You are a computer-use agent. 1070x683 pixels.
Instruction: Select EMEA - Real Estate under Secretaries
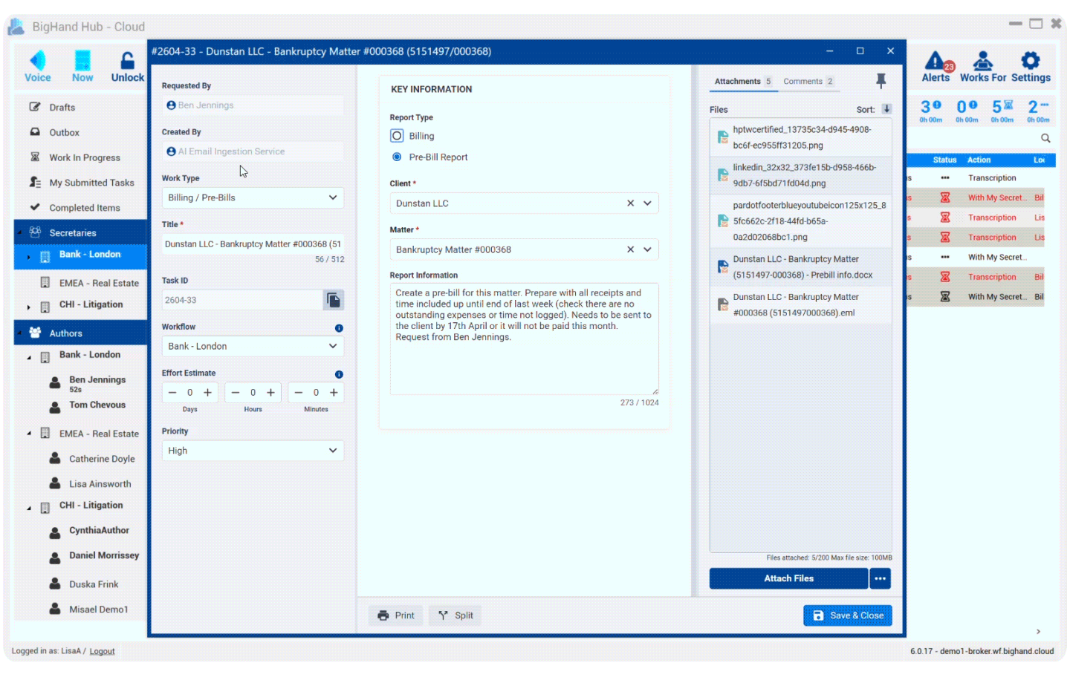[x=99, y=284]
